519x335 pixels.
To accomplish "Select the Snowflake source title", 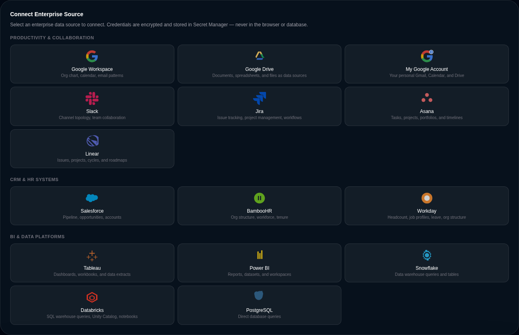I will point(427,268).
